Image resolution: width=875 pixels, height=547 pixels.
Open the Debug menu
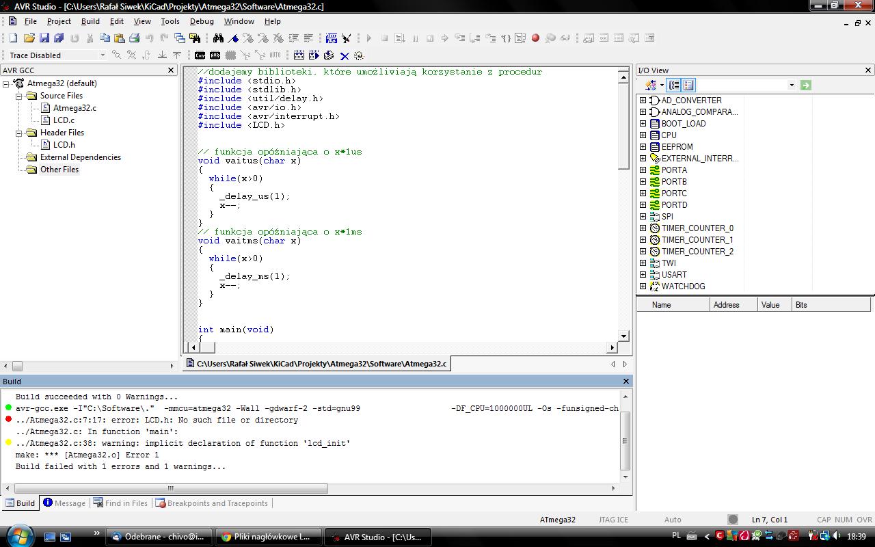click(x=202, y=21)
